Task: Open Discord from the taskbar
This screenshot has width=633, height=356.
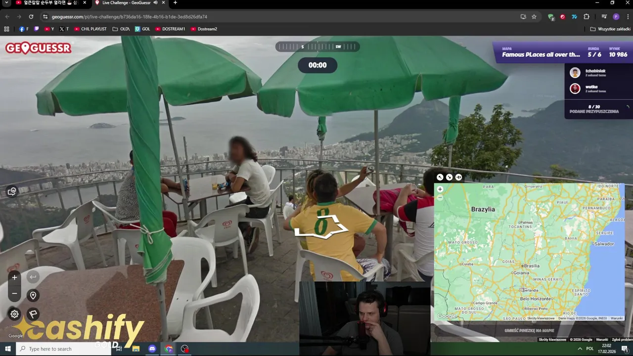Action: tap(152, 349)
